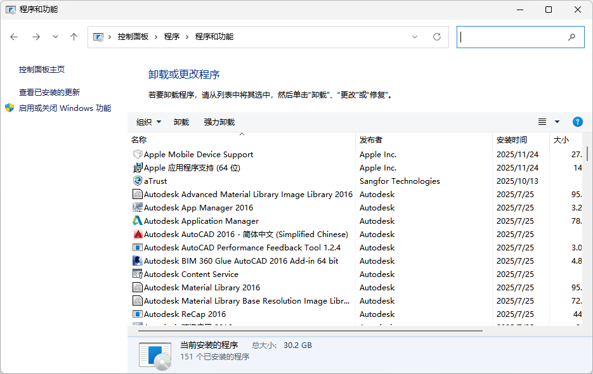The width and height of the screenshot is (593, 374).
Task: Open help with the question mark icon
Action: click(x=578, y=122)
